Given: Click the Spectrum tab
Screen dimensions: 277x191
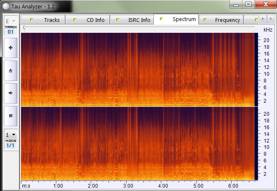Looking at the screenshot, I should 179,19.
